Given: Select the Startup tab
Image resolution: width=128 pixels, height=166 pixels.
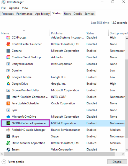Looking at the screenshot, I should point(57,13).
